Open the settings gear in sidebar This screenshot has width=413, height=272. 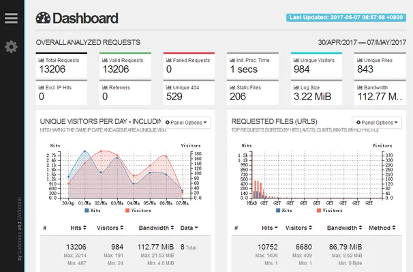11,46
